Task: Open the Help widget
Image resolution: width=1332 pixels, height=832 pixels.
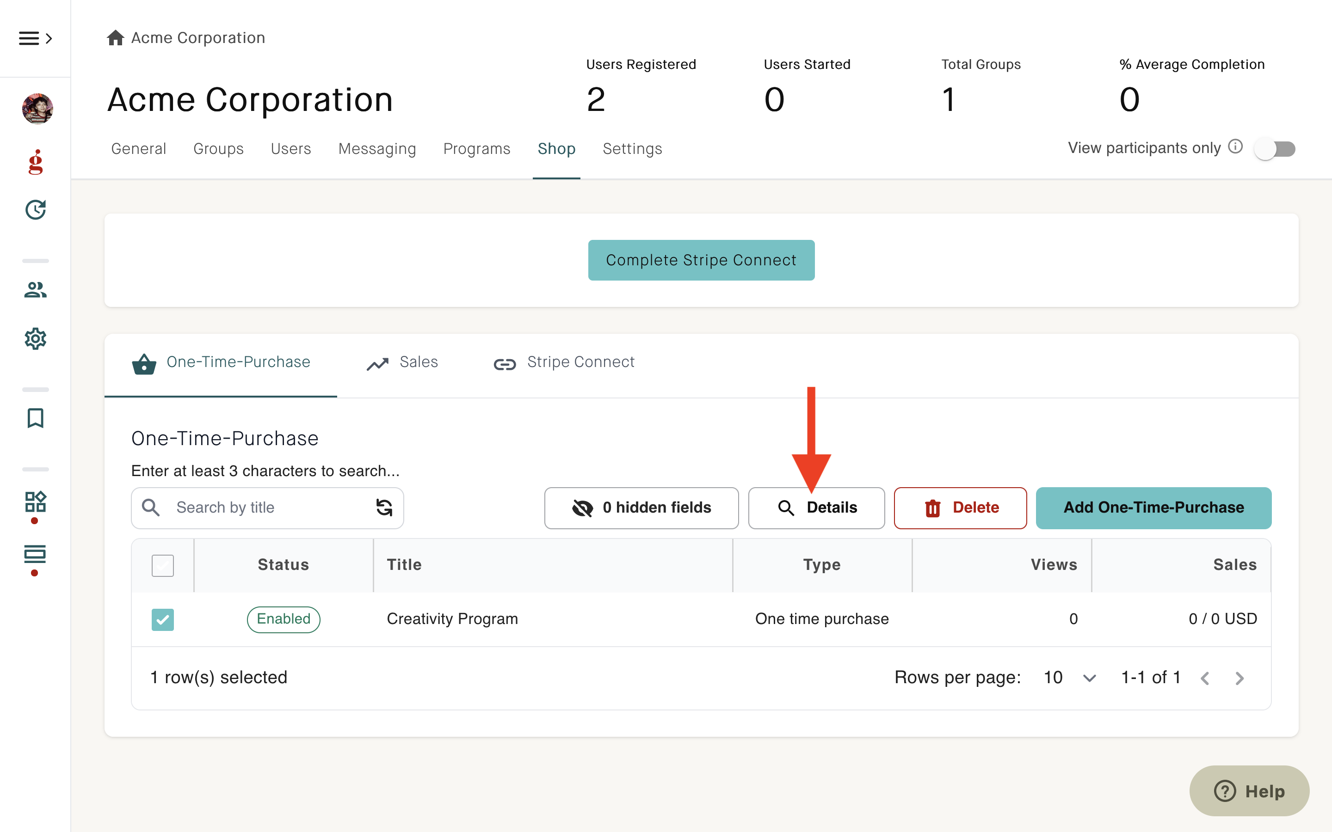Action: [1249, 791]
